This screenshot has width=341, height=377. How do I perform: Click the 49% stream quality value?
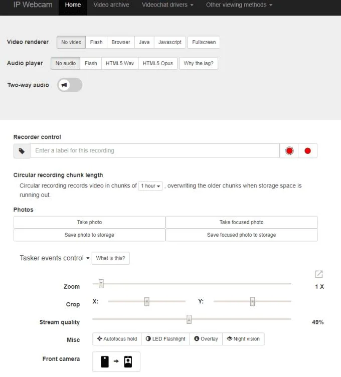[x=317, y=322]
